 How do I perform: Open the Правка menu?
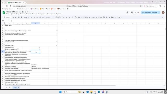pyautogui.click(x=13, y=14)
